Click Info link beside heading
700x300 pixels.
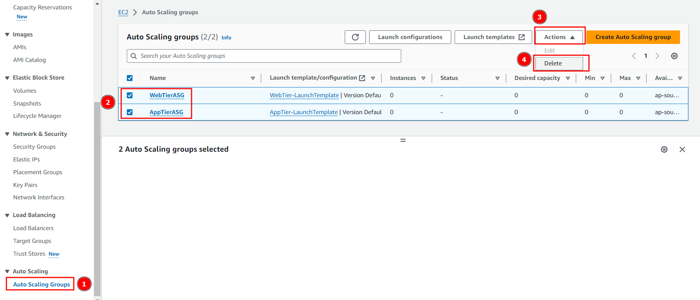pyautogui.click(x=226, y=38)
